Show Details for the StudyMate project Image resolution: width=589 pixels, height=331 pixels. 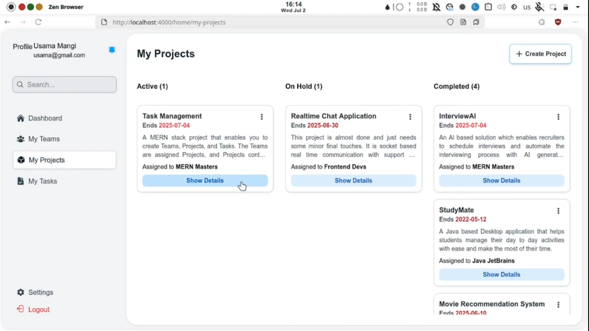tap(501, 274)
